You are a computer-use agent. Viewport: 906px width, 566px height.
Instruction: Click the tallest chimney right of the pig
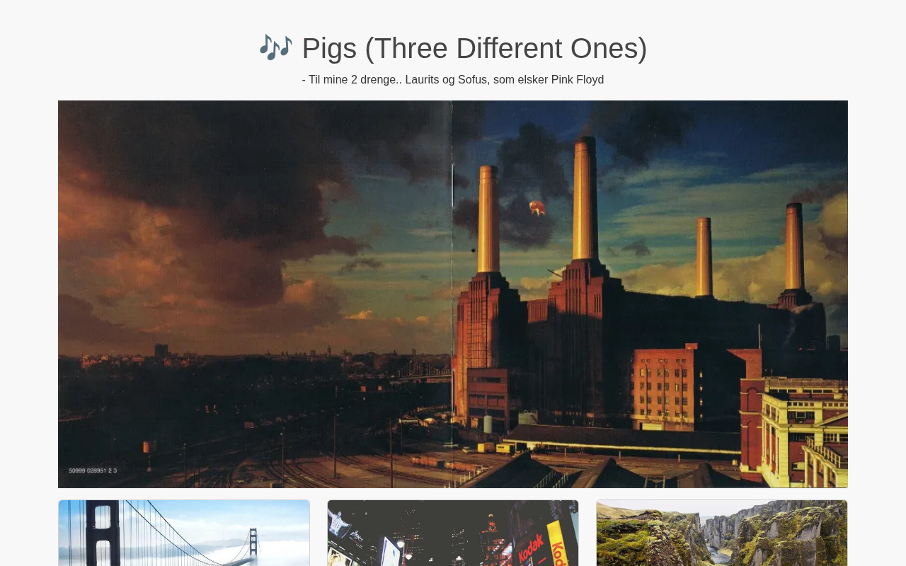[584, 198]
